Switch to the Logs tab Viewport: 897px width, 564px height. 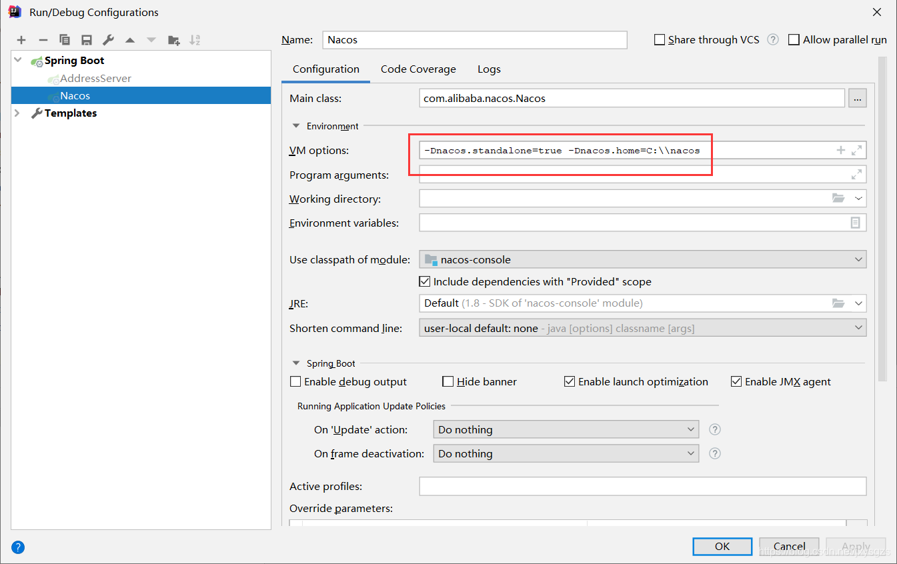(489, 69)
